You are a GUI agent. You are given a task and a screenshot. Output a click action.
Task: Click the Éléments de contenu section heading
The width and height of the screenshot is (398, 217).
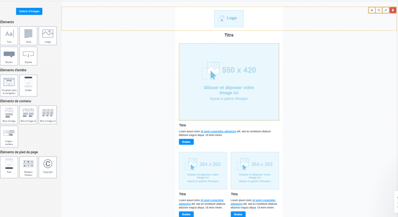pyautogui.click(x=16, y=101)
